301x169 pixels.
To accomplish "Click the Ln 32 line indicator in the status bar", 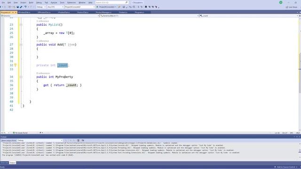I will [x=277, y=133].
